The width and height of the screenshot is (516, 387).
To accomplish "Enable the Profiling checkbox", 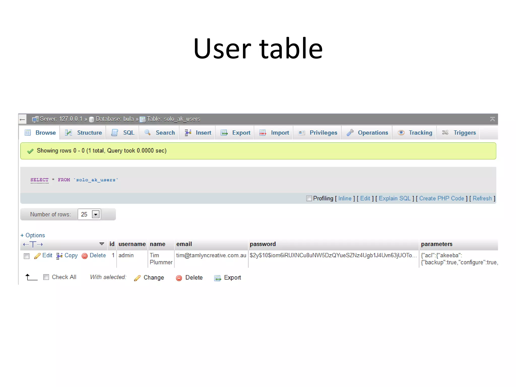I will (x=309, y=199).
